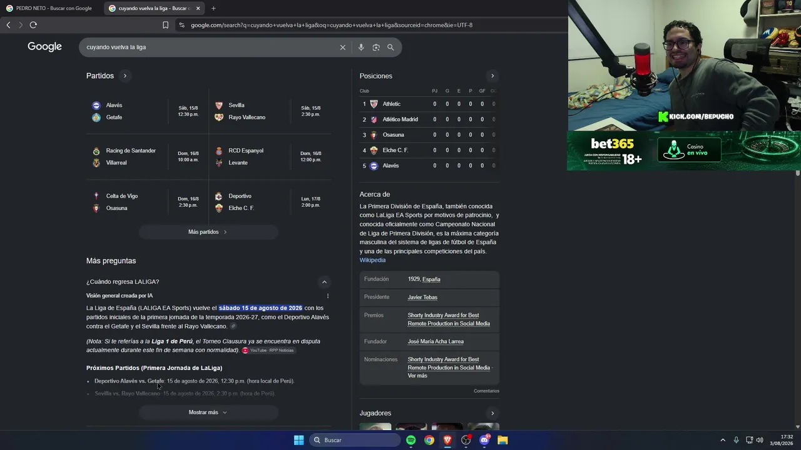Screen dimensions: 801x450
Task: Close the 'cuyando vuelva la liga' tab
Action: [198, 8]
